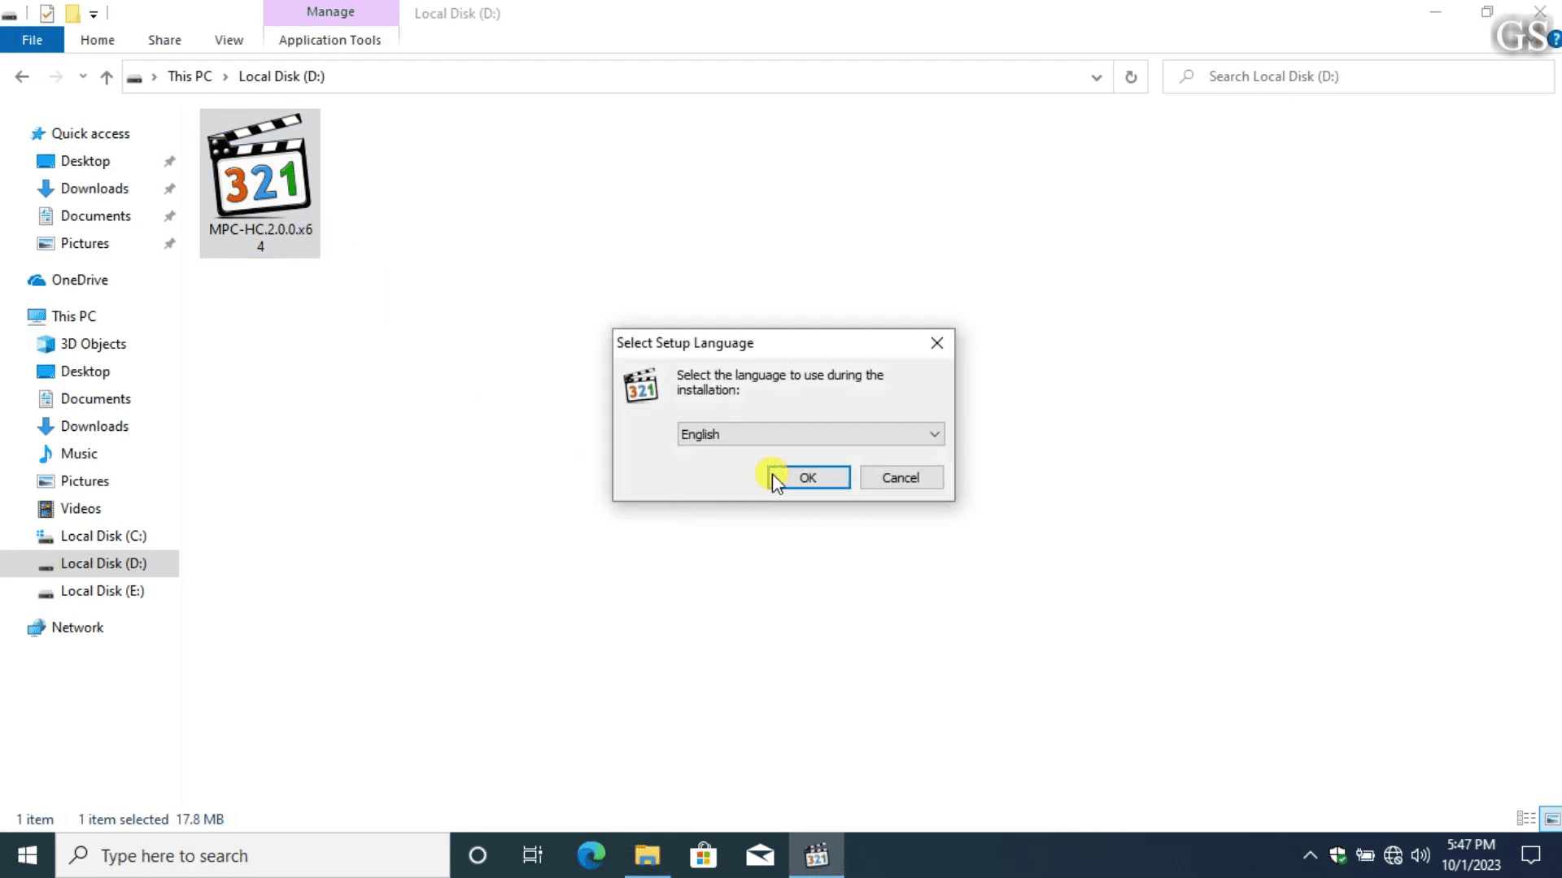Click the Search Local Disk (D:) field
The height and width of the screenshot is (878, 1562).
[x=1358, y=76]
